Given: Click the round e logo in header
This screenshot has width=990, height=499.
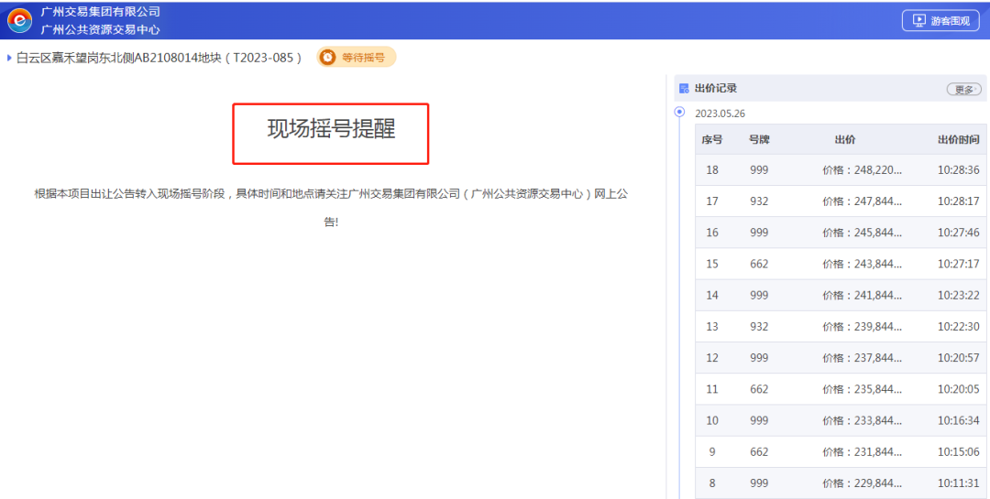Looking at the screenshot, I should (x=19, y=20).
